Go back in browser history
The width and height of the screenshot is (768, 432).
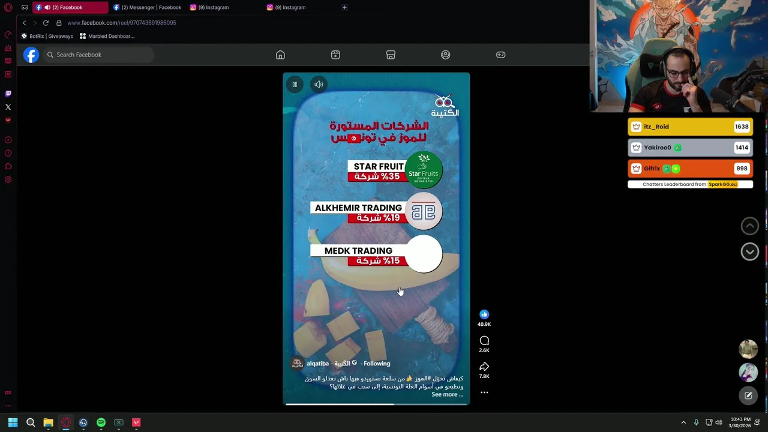tap(24, 23)
